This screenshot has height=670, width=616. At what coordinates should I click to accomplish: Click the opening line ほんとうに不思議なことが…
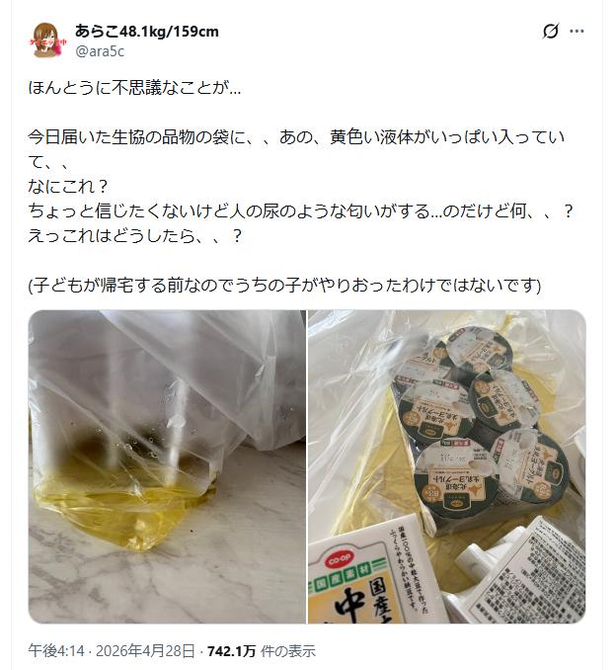tap(134, 88)
